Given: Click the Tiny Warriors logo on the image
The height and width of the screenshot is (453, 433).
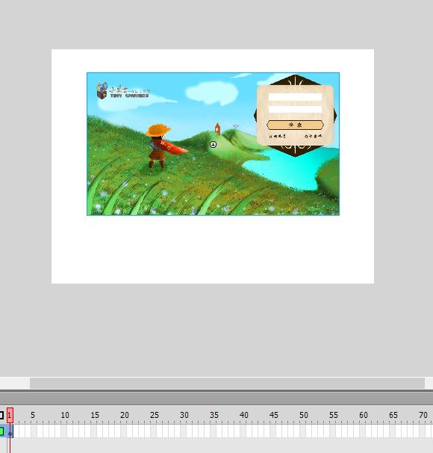Looking at the screenshot, I should pos(123,91).
